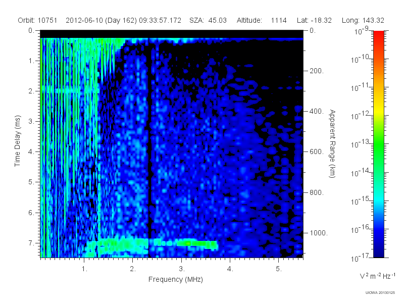The width and height of the screenshot is (404, 303).
Task: Click the '4.' time delay tick label
Action: point(31,152)
